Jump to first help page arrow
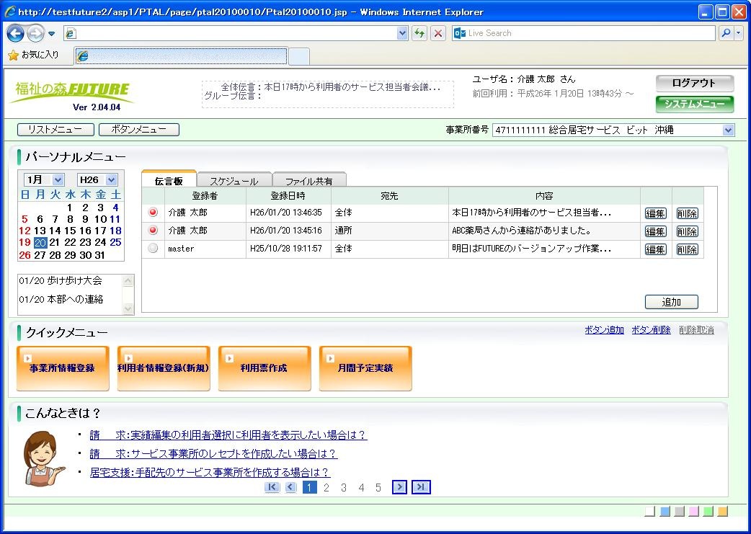The height and width of the screenshot is (534, 751). point(272,487)
